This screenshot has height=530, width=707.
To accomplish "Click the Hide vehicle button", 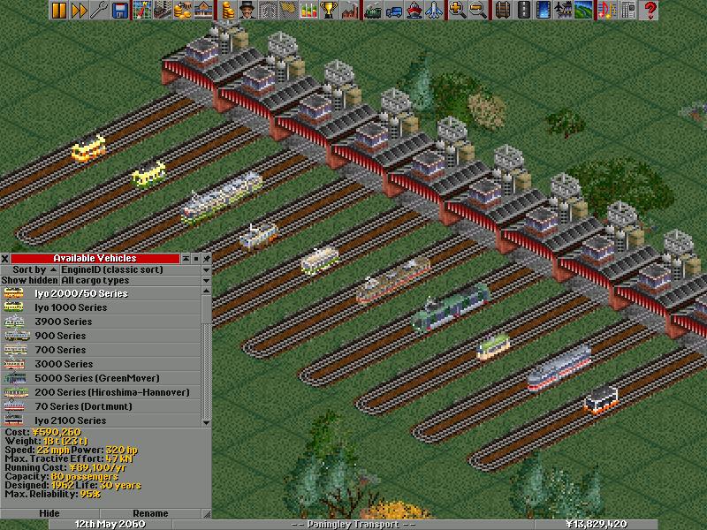I will (49, 513).
